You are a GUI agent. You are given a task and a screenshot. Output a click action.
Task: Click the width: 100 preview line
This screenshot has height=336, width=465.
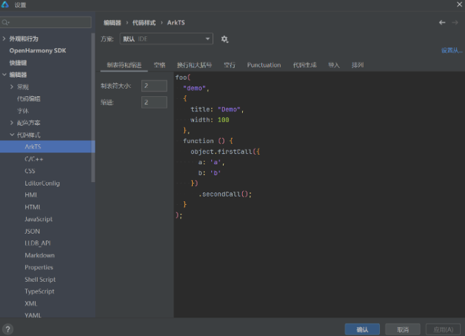tap(210, 120)
